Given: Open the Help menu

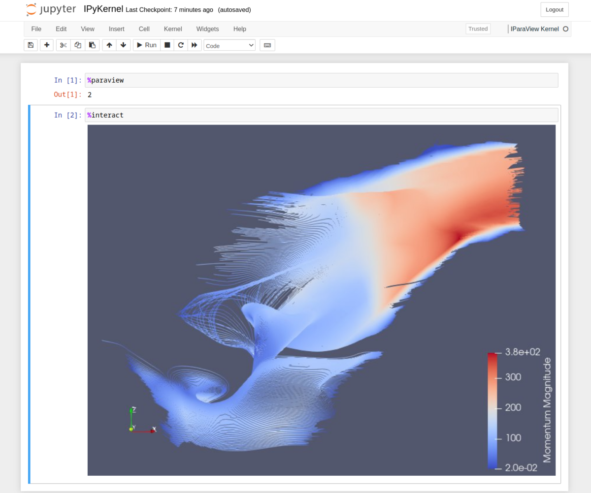Looking at the screenshot, I should point(240,29).
